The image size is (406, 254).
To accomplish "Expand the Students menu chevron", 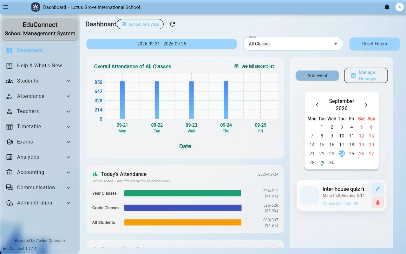I will click(68, 81).
